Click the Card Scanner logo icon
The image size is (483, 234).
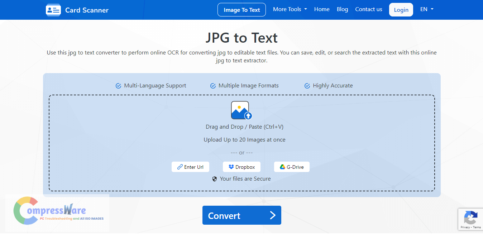click(x=53, y=10)
